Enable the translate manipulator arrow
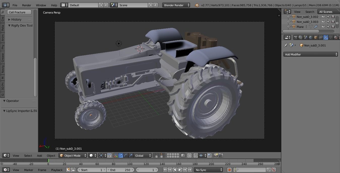Image resolution: width=340 pixels, height=173 pixels. pos(121,155)
